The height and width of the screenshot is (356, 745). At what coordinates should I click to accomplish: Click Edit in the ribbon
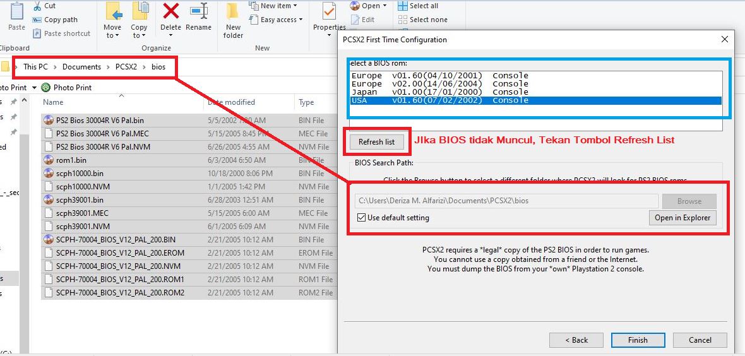click(x=363, y=20)
